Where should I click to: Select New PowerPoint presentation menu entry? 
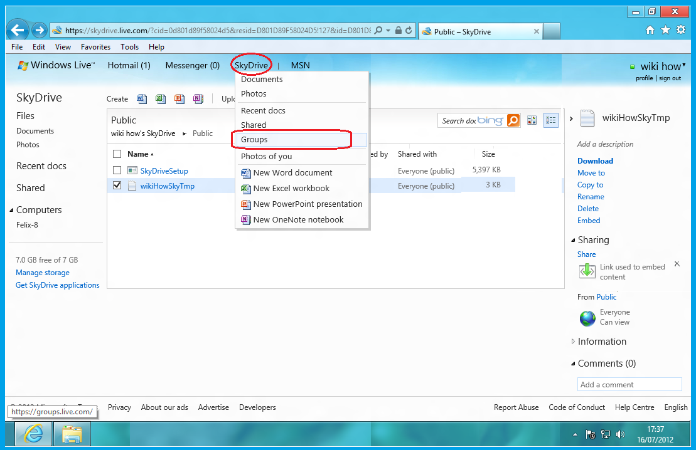click(302, 204)
